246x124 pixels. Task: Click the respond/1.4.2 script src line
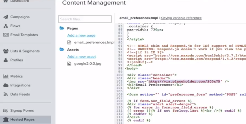pyautogui.click(x=187, y=59)
